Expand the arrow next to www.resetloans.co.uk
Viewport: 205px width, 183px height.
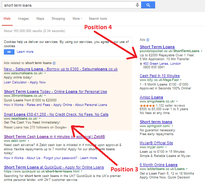tap(40, 118)
